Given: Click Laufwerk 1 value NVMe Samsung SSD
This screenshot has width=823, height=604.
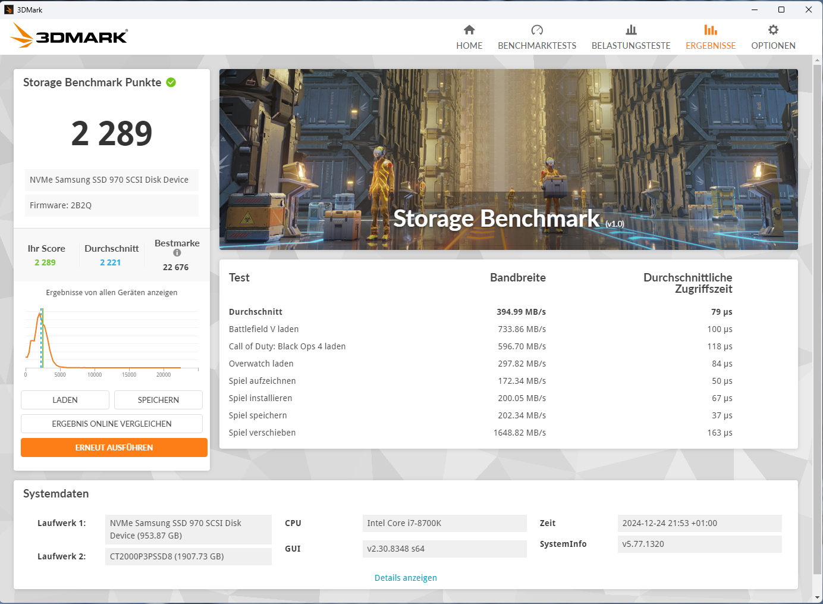Looking at the screenshot, I should coord(189,530).
